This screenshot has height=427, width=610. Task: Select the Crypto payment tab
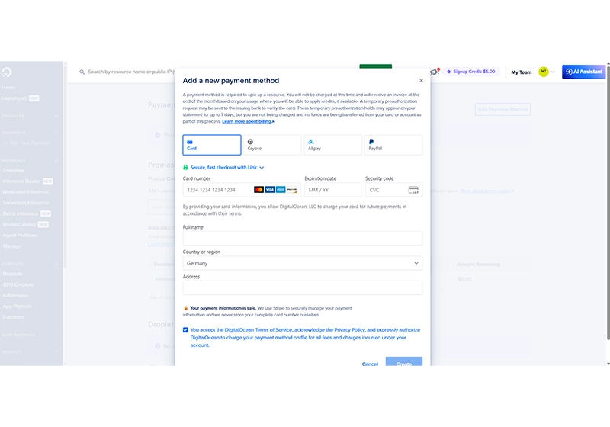click(272, 145)
